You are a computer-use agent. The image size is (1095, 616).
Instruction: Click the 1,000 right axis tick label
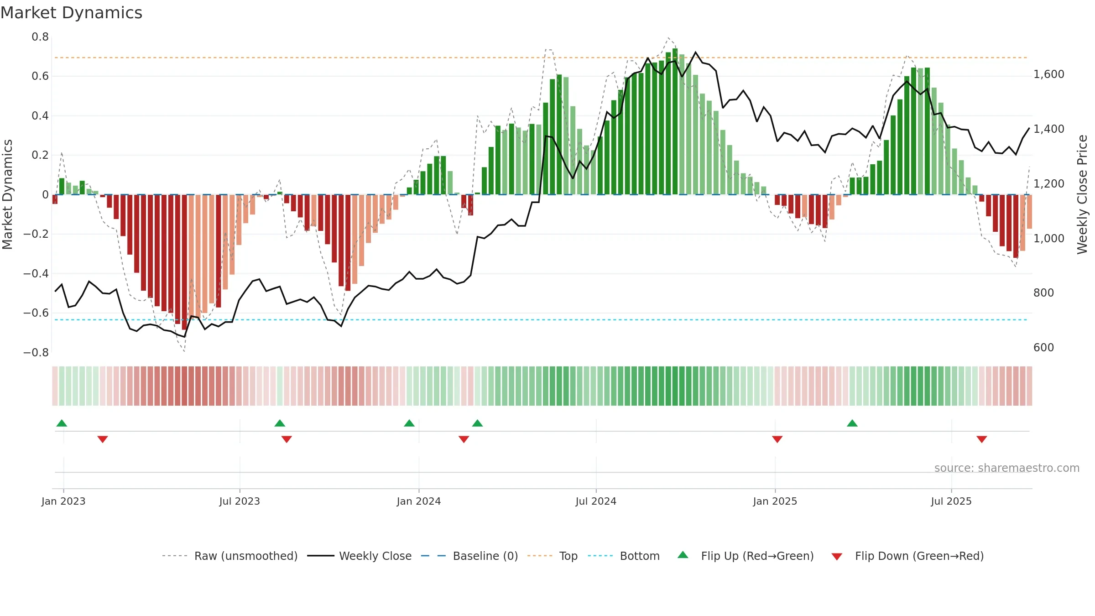[1049, 238]
